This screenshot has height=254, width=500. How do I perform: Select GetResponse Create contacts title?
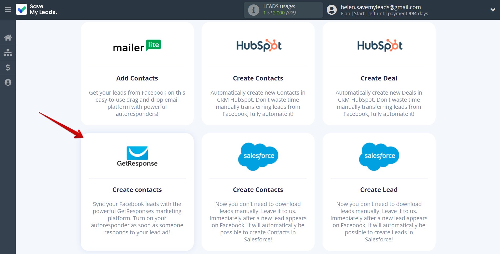click(x=137, y=190)
